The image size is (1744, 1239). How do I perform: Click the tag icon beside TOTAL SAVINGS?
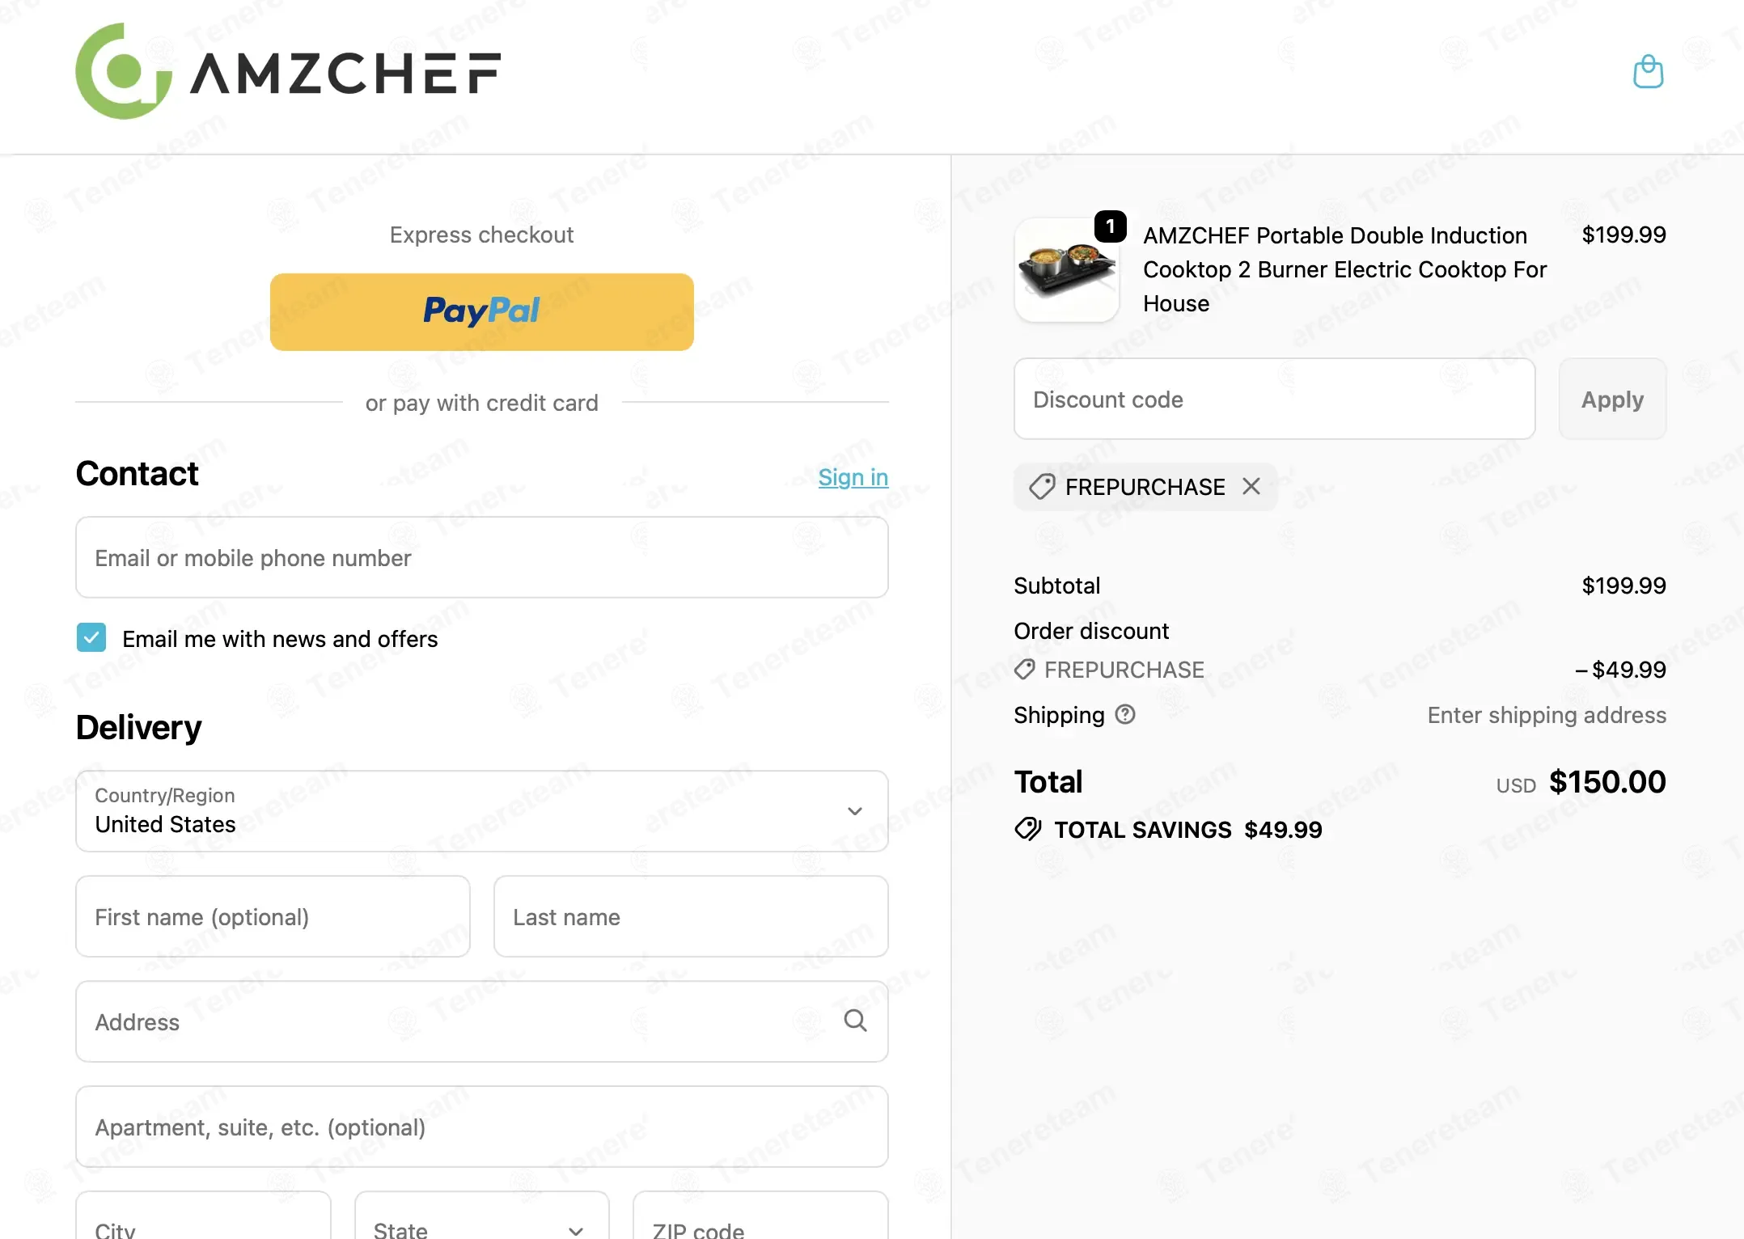pos(1028,829)
